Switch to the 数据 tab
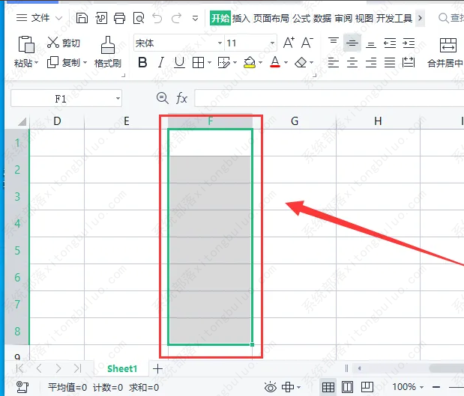 pyautogui.click(x=322, y=18)
